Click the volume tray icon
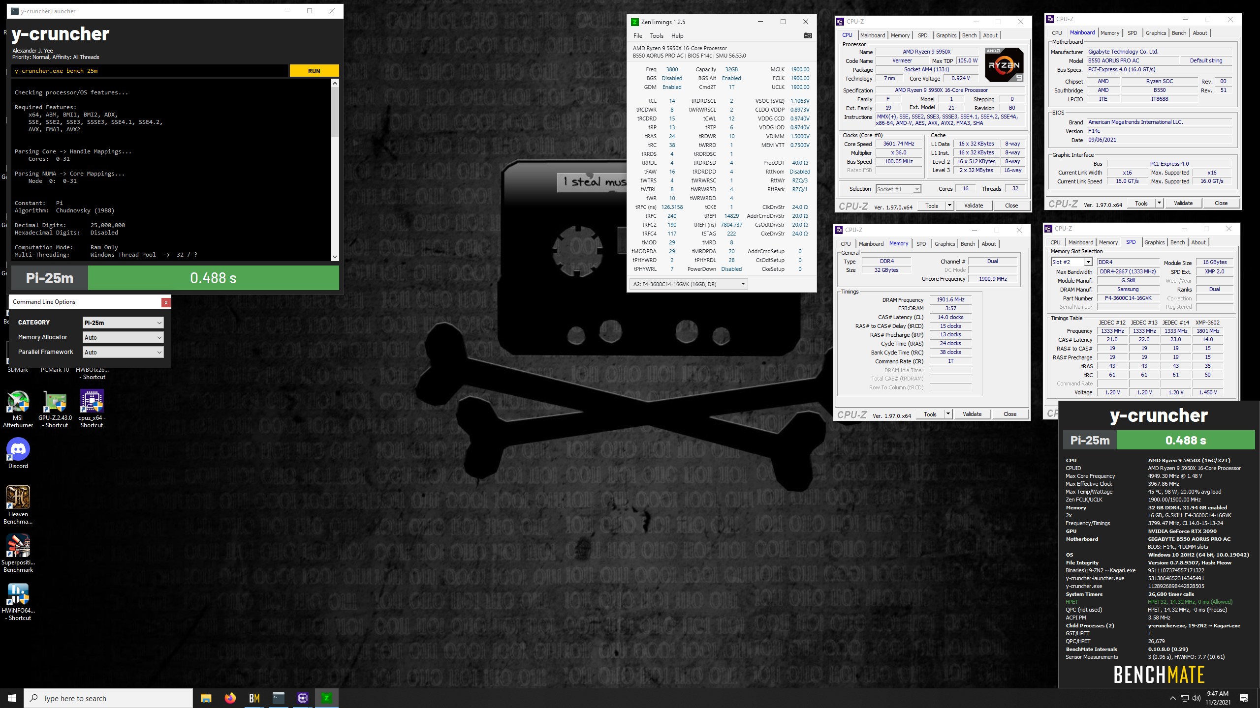Viewport: 1260px width, 708px height. pos(1196,698)
